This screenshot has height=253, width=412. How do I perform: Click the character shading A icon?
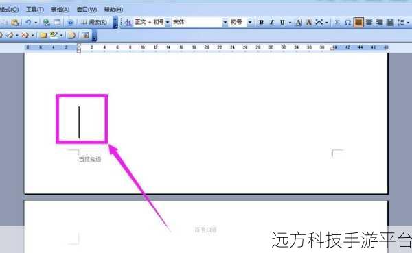[309, 23]
